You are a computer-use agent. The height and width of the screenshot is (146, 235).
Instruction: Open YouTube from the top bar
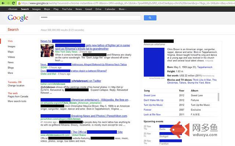click(67, 9)
